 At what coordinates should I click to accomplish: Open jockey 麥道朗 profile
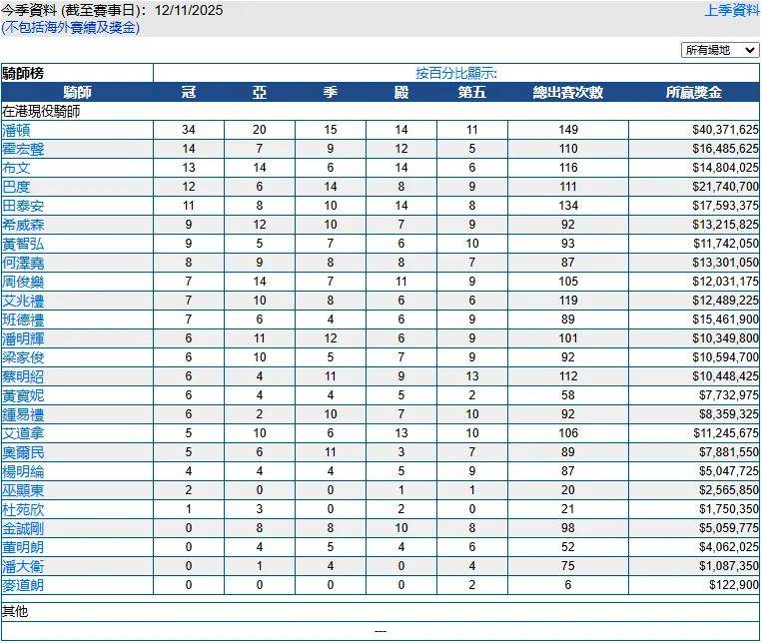coord(23,585)
